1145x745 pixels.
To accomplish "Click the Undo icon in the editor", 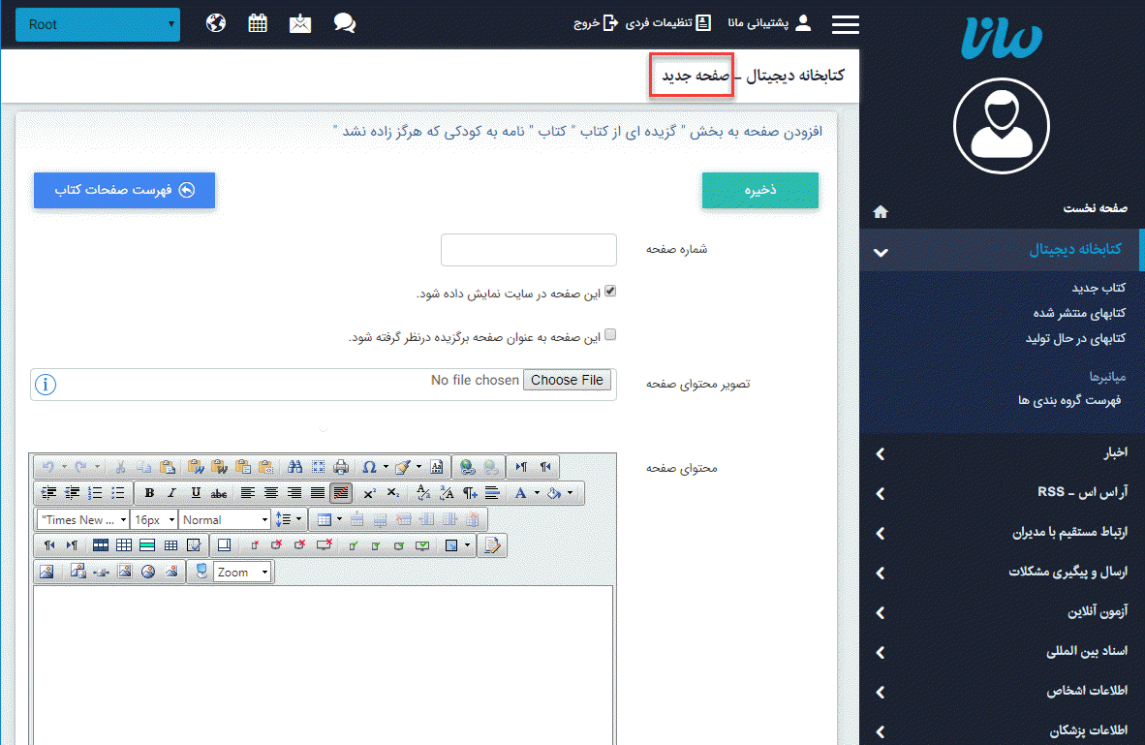I will point(47,466).
